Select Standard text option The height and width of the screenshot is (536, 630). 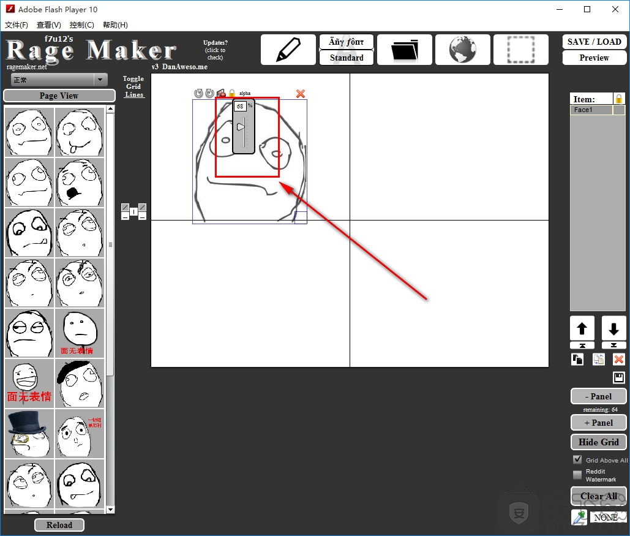click(347, 58)
